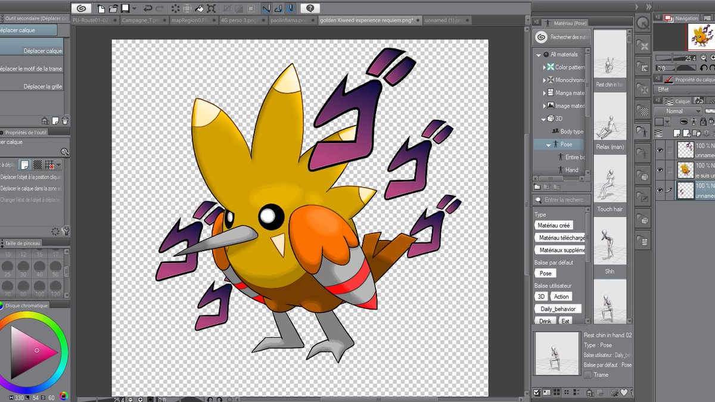715x402 pixels.
Task: Open the Pose material folder dock icon
Action: (x=643, y=132)
